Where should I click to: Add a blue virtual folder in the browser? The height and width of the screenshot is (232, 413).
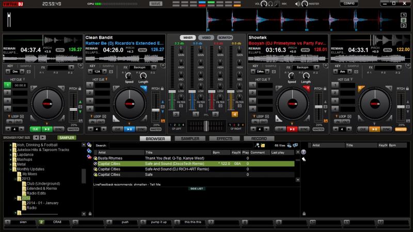pyautogui.click(x=89, y=151)
